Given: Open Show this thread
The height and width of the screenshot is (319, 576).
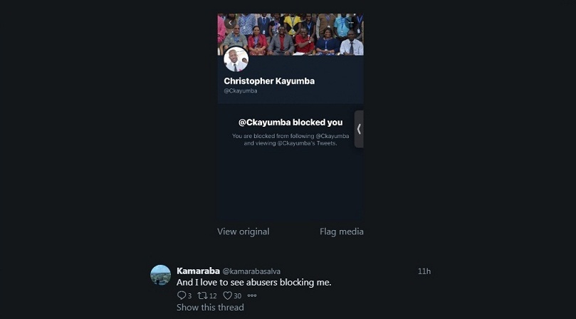Looking at the screenshot, I should 210,308.
